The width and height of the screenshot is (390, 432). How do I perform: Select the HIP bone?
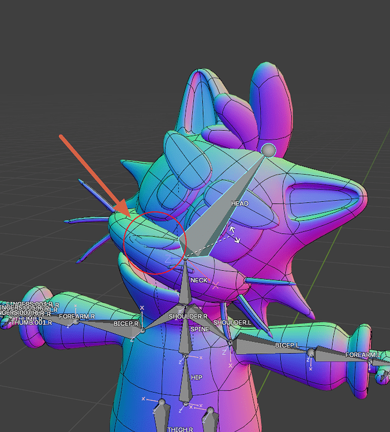point(185,381)
